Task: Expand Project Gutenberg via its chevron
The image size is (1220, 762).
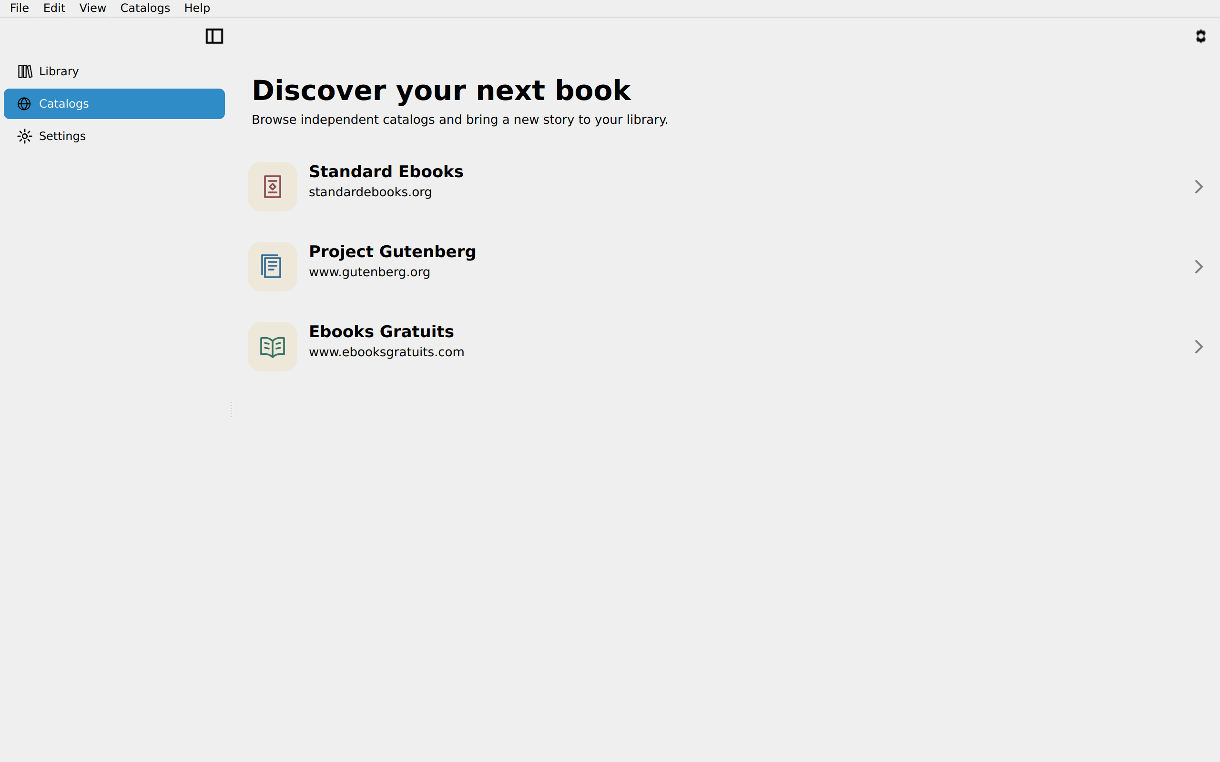Action: click(x=1199, y=267)
